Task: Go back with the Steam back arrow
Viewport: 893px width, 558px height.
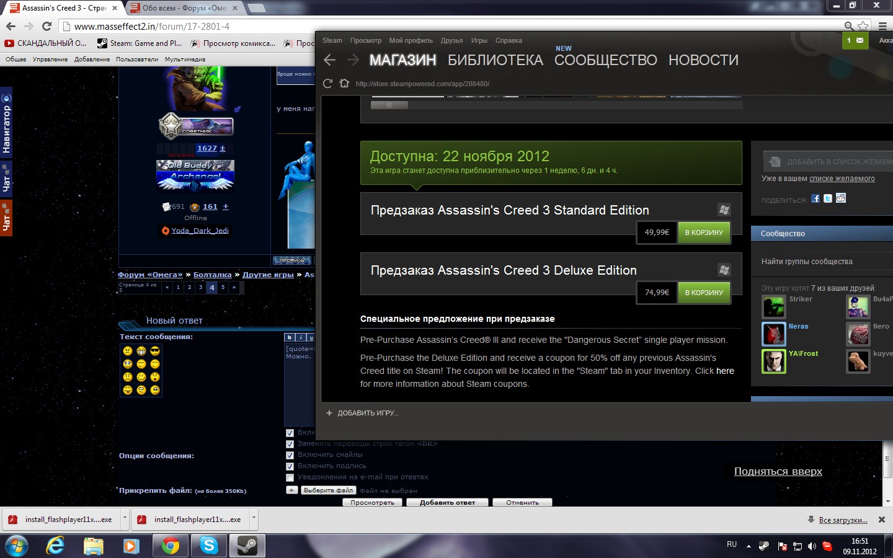Action: pos(330,60)
